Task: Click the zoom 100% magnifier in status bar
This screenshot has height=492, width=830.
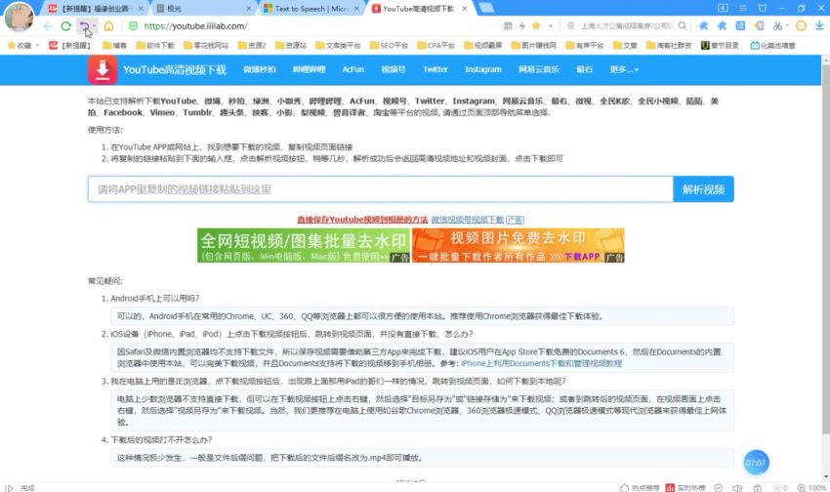Action: click(812, 488)
